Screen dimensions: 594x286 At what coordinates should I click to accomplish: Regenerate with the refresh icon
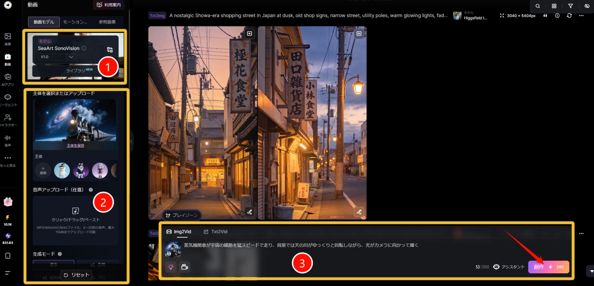click(x=569, y=15)
